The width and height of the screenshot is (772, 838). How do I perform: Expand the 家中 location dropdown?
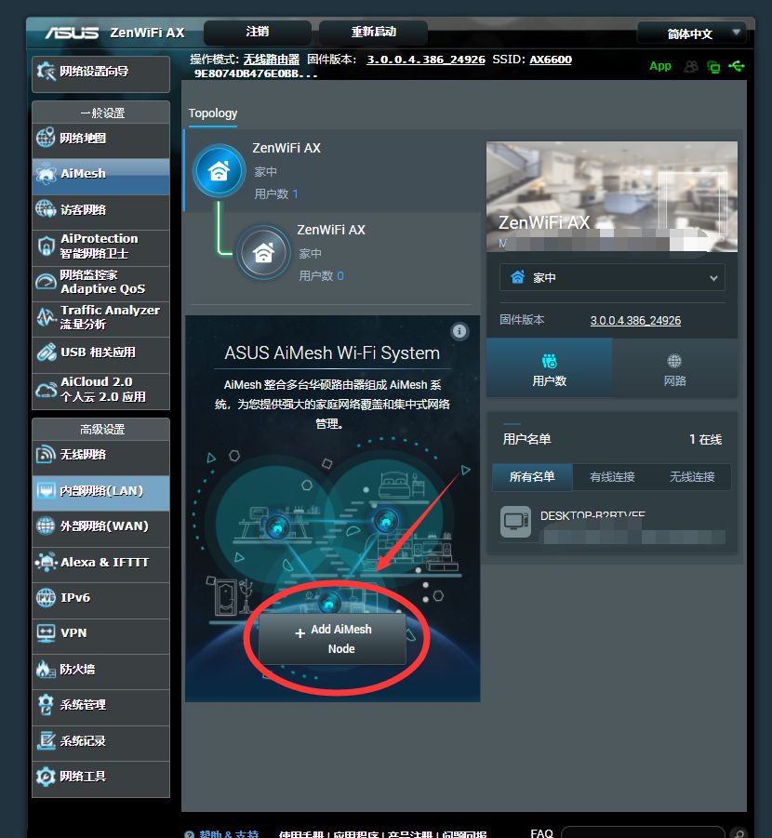coord(612,277)
